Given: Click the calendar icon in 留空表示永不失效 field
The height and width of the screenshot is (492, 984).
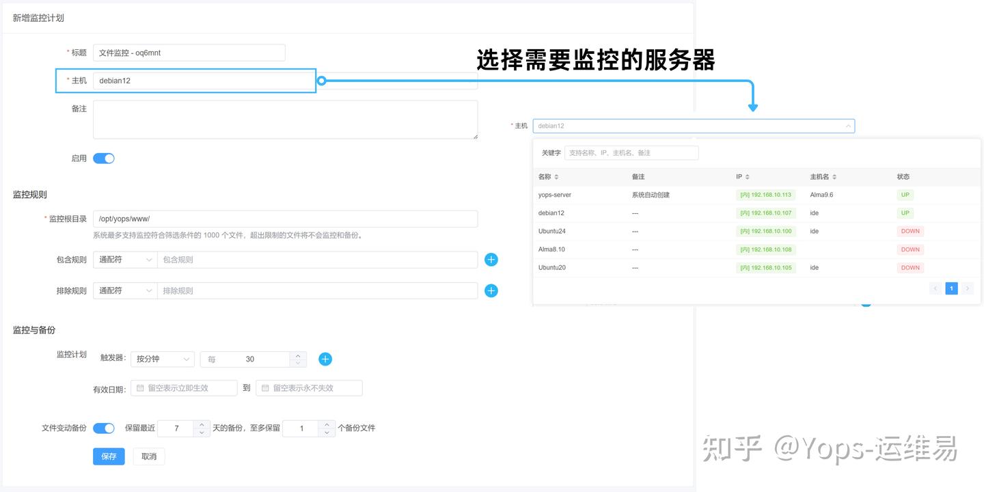Looking at the screenshot, I should 267,387.
